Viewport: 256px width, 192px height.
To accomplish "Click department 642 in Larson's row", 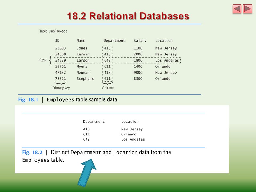I will (x=107, y=61).
